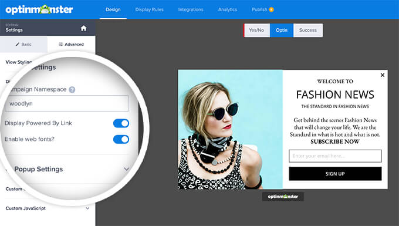Select the Success view button

tap(308, 31)
